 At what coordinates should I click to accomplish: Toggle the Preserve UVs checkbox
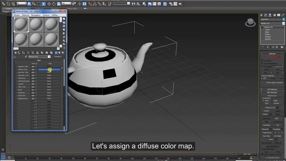pyautogui.click(x=264, y=107)
